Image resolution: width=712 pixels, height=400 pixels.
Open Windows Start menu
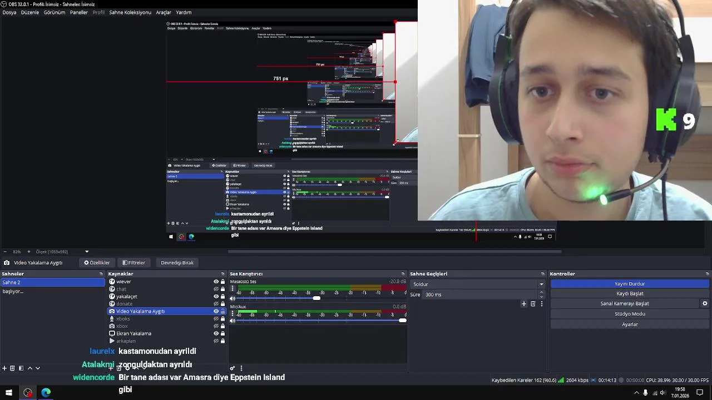8,393
